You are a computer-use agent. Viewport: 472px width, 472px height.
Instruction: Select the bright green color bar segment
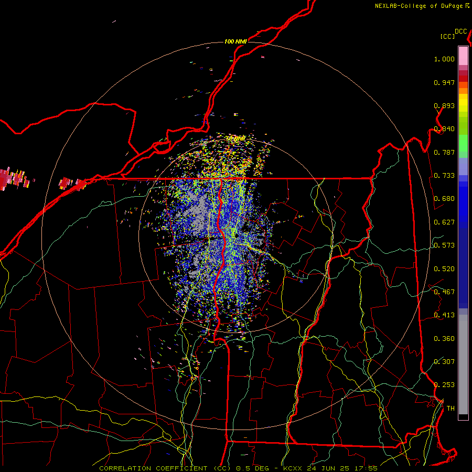click(x=463, y=143)
